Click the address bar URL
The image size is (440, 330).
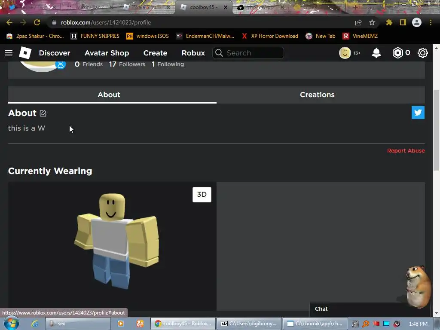(106, 22)
